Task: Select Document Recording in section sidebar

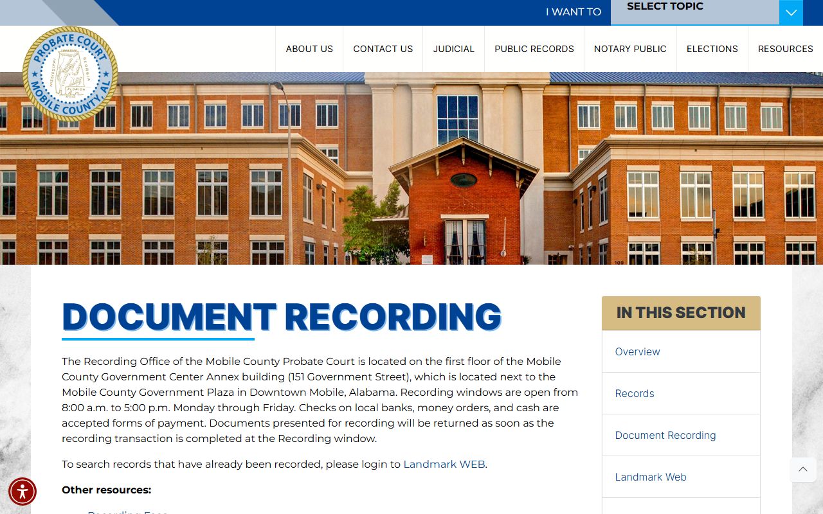Action: (681, 435)
